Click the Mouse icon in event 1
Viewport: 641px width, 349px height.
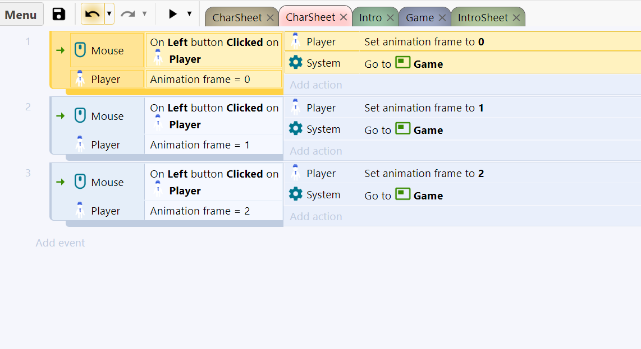tap(80, 50)
